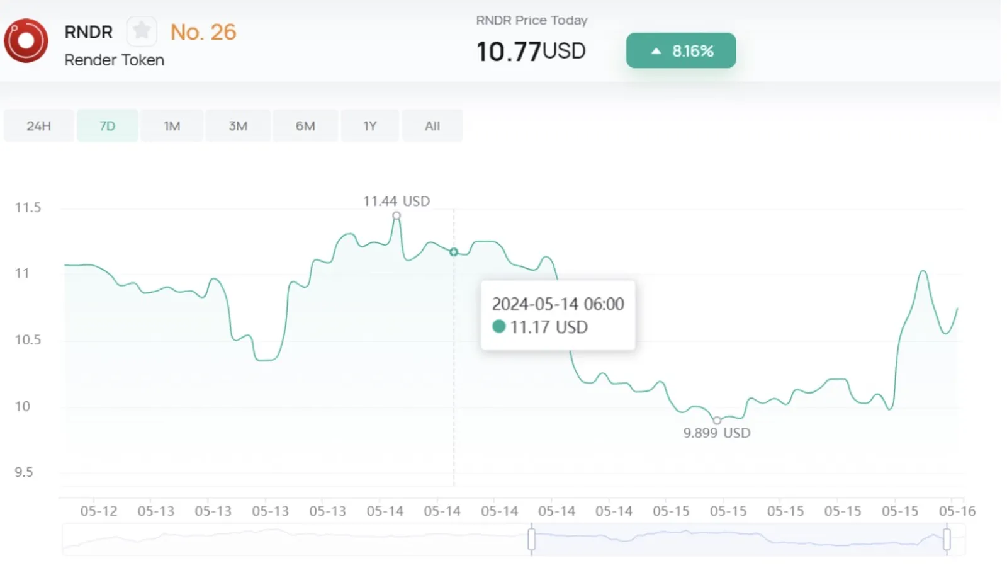The width and height of the screenshot is (1007, 580).
Task: Click the 05-12 x-axis date label
Action: [x=99, y=511]
